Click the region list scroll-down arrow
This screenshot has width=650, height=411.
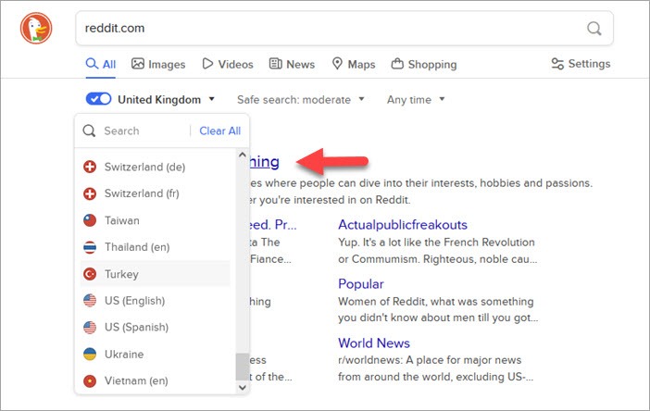pos(243,388)
